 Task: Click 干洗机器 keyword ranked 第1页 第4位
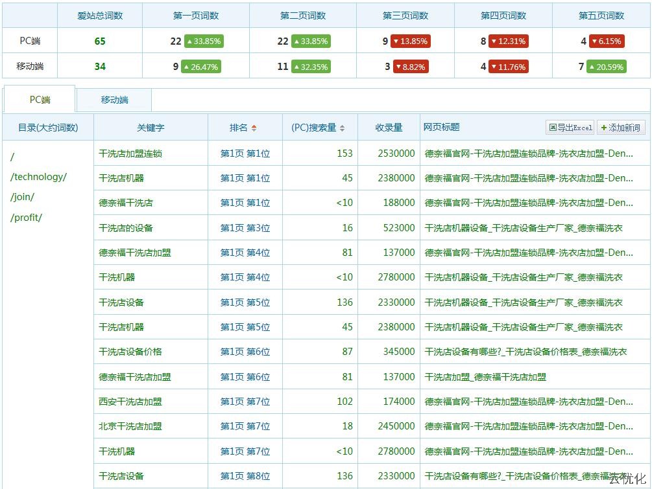(x=116, y=277)
